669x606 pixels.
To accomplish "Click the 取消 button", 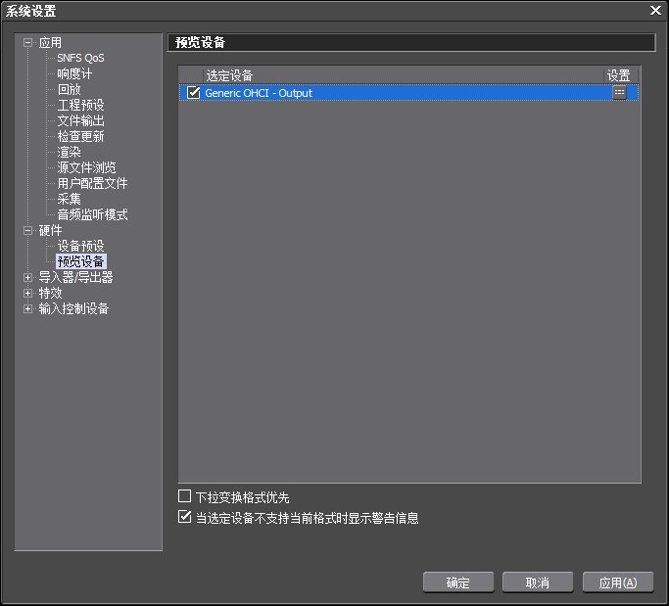I will tap(537, 583).
